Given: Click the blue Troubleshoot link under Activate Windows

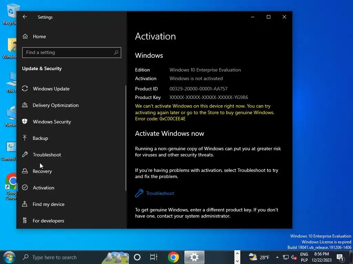Looking at the screenshot, I should (x=160, y=193).
